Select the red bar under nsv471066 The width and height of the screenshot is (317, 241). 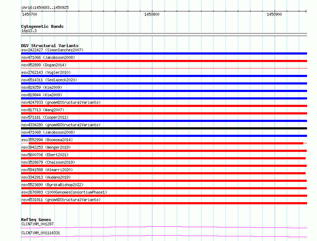coord(164,61)
